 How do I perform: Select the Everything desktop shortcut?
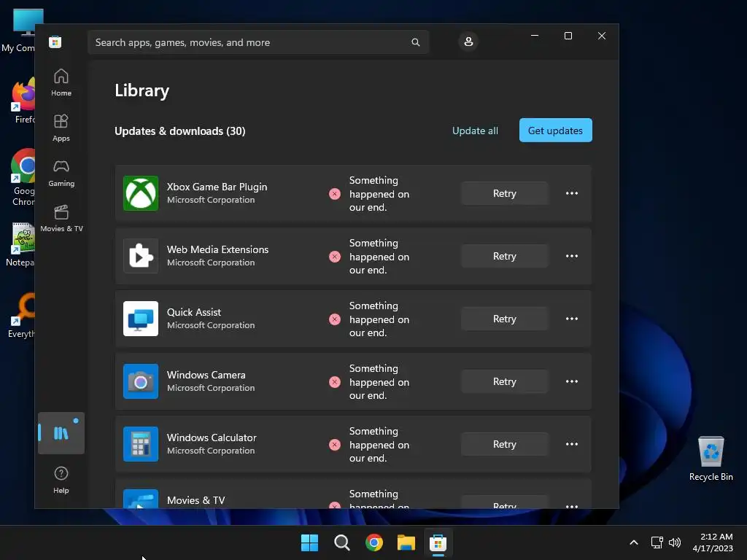pos(22,316)
